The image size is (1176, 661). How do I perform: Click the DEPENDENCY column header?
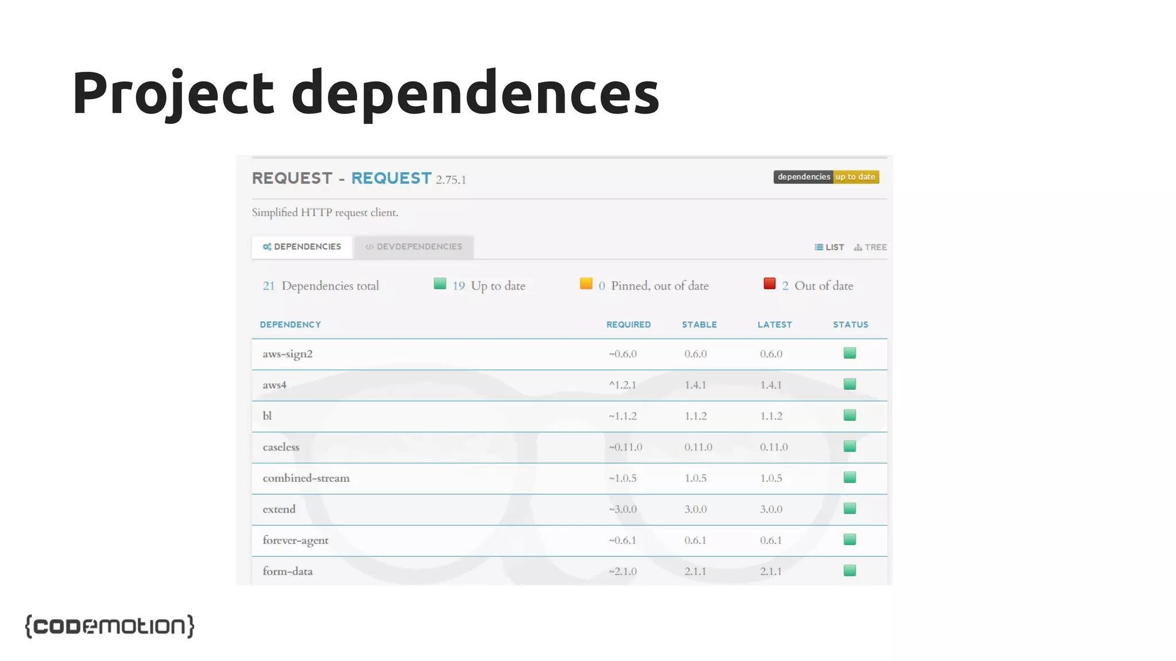coord(291,325)
